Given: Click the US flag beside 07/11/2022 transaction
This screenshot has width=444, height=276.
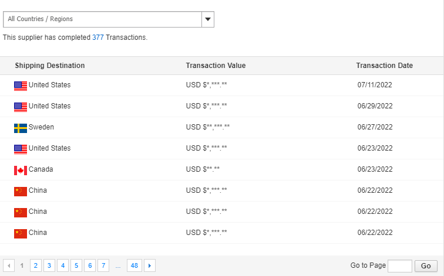Looking at the screenshot, I should pos(21,86).
